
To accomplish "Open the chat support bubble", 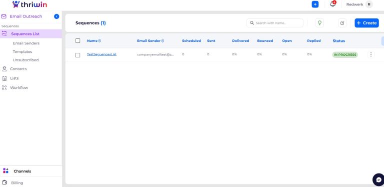I will tap(378, 180).
